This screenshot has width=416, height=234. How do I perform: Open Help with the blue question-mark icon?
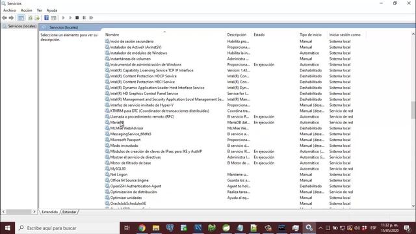click(46, 18)
